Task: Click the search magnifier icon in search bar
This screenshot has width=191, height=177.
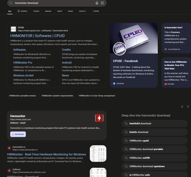Action: coord(11,3)
